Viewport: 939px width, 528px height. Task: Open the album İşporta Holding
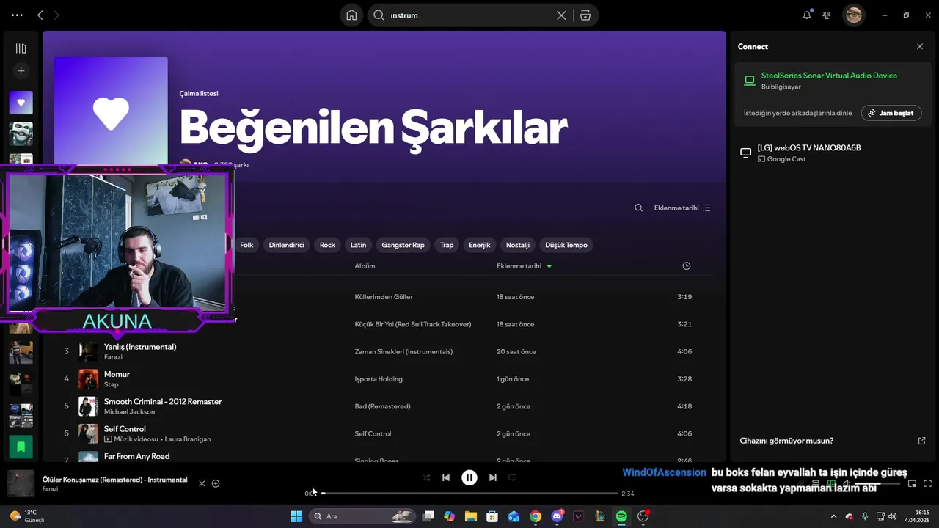pyautogui.click(x=379, y=379)
